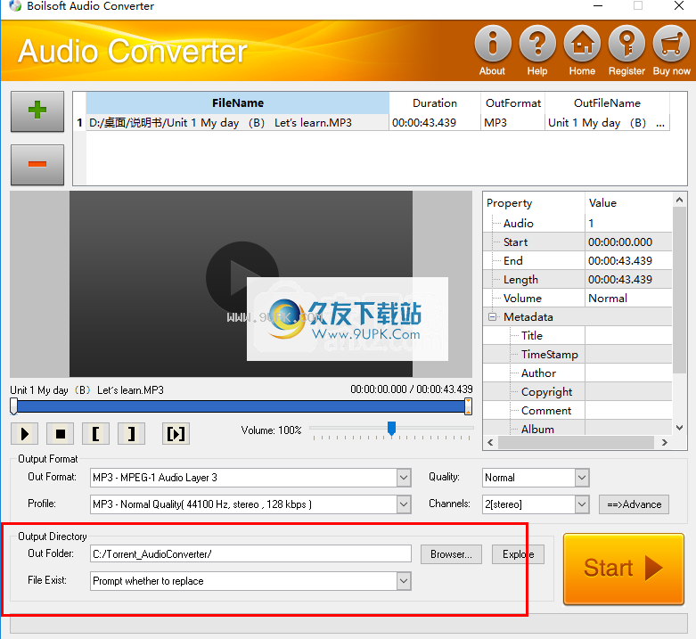Play selected range bracket-play button
696x639 pixels.
[176, 433]
